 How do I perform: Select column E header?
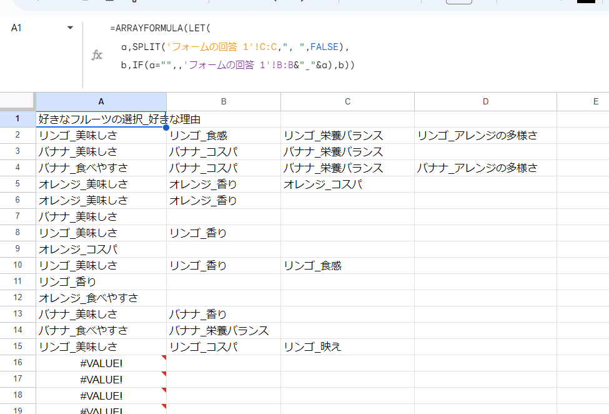pyautogui.click(x=583, y=101)
